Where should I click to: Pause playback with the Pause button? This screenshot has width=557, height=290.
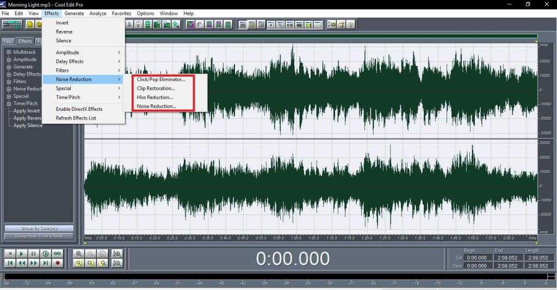coord(34,254)
